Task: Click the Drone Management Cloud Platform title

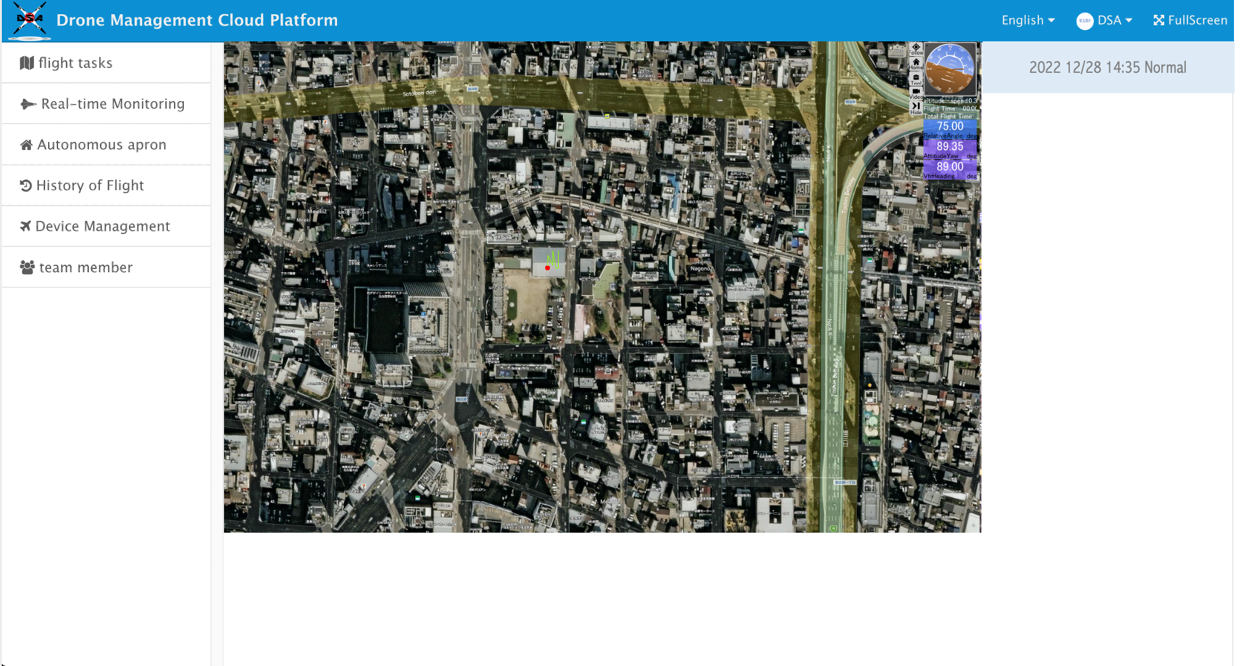Action: click(197, 20)
